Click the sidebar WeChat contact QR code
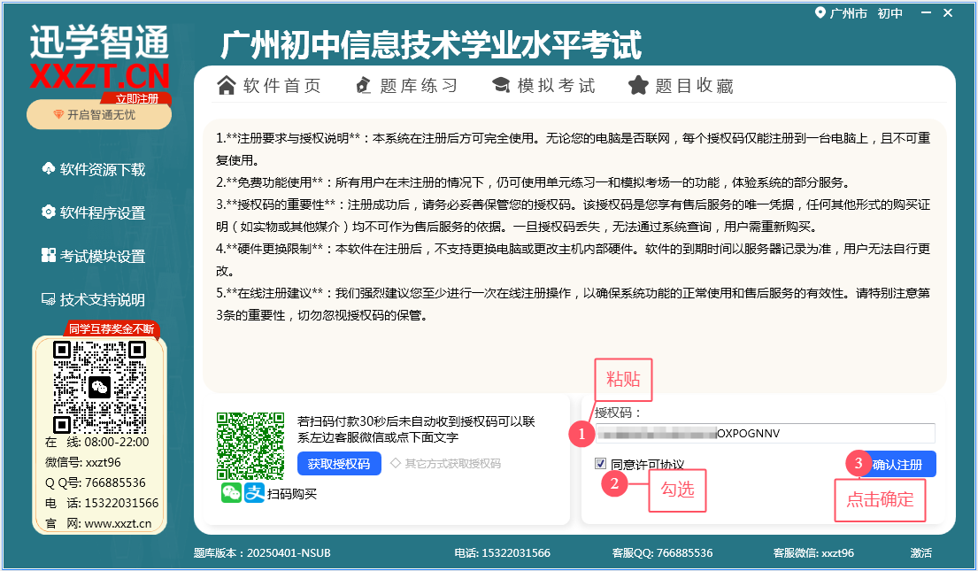The height and width of the screenshot is (571, 978). (x=99, y=388)
